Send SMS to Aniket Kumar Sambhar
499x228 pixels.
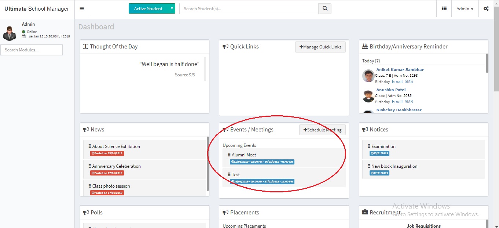pos(409,82)
